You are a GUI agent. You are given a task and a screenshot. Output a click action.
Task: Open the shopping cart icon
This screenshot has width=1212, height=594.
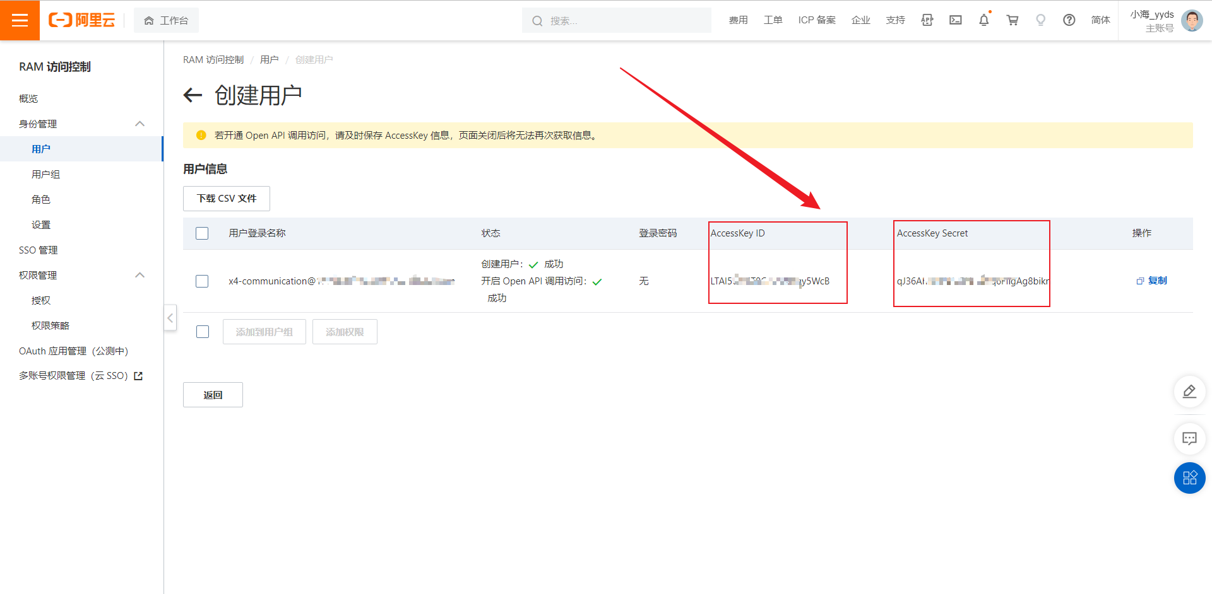1013,20
